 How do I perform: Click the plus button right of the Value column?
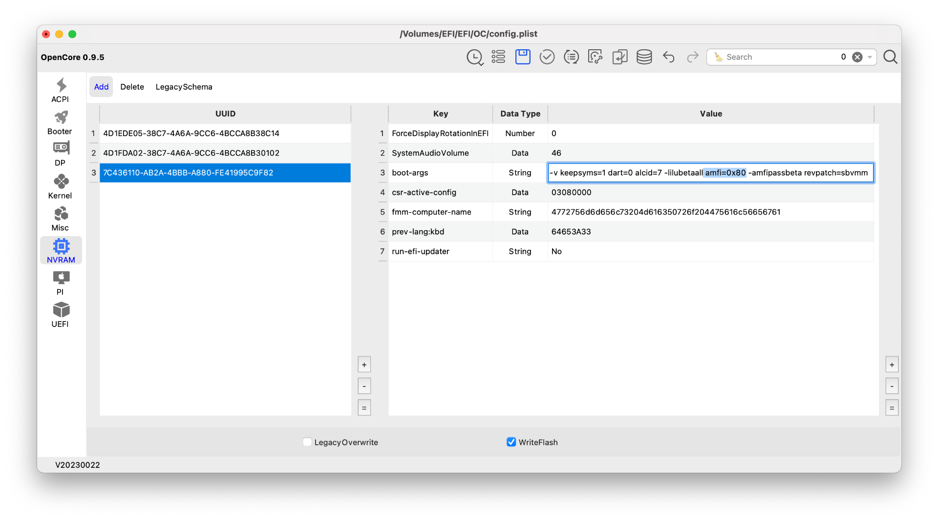point(892,364)
